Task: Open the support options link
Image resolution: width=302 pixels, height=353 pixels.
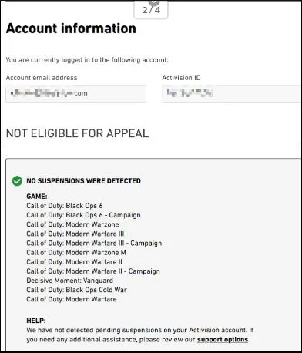Action: (223, 339)
